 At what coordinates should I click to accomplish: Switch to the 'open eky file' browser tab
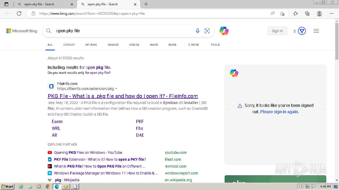[x=39, y=4]
